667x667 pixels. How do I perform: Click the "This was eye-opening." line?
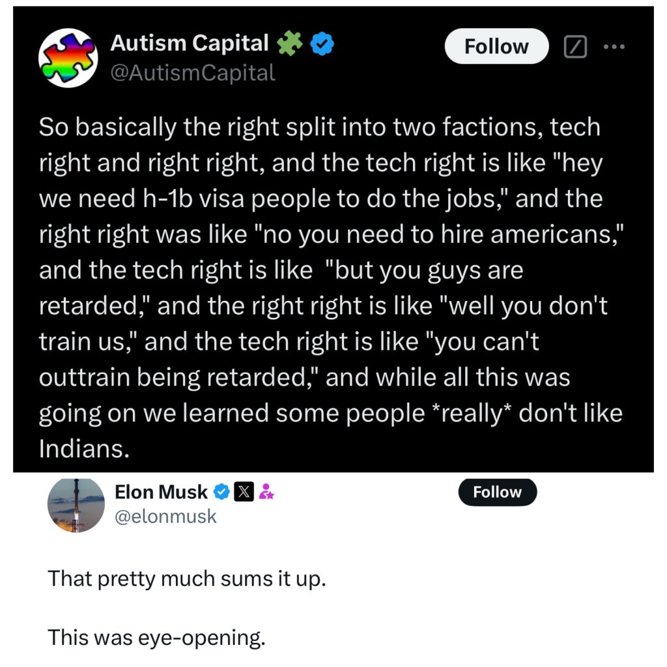pyautogui.click(x=156, y=638)
